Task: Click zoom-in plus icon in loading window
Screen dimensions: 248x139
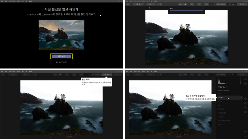Action: 160,4
